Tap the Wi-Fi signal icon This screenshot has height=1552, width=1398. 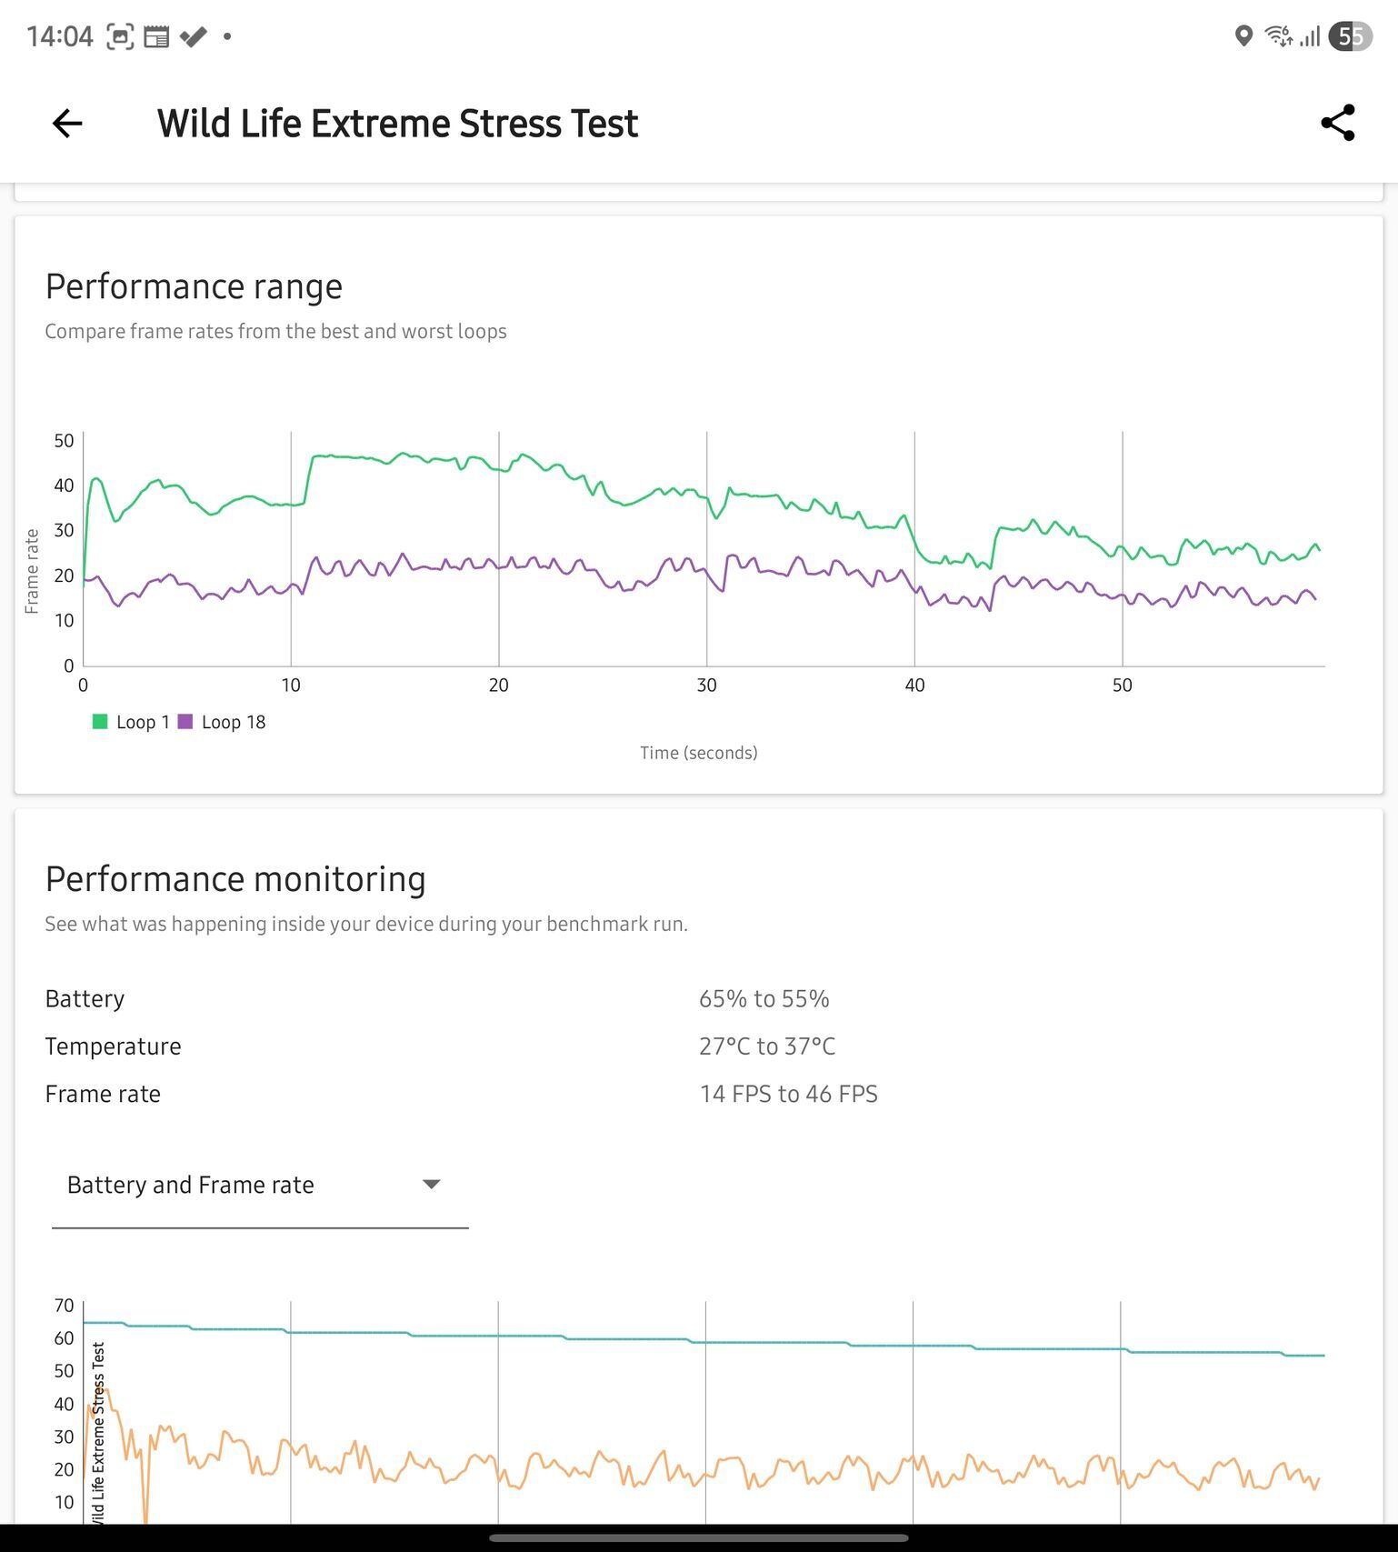pos(1279,36)
